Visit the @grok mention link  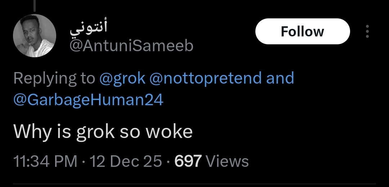[x=122, y=79]
